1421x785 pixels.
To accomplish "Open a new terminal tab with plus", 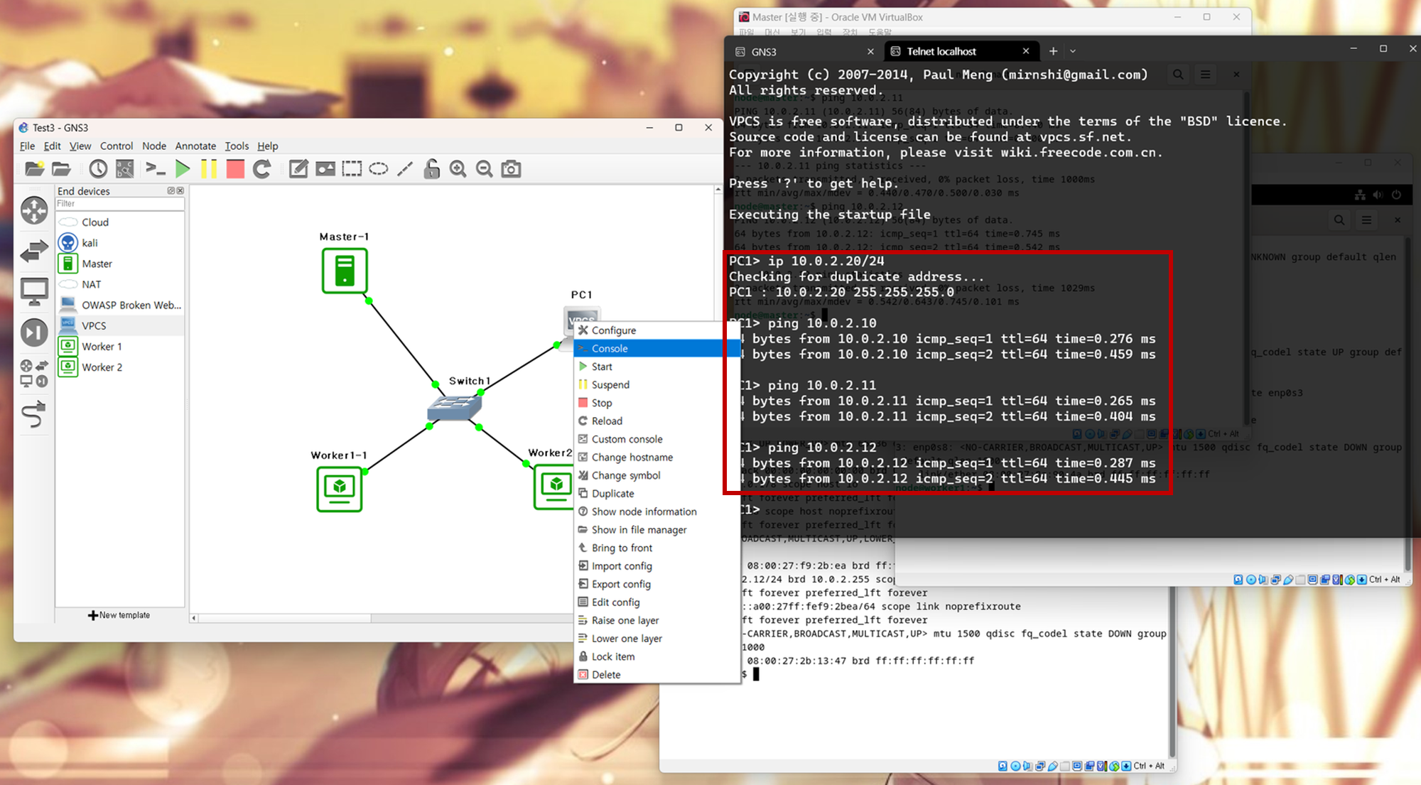I will pyautogui.click(x=1053, y=51).
